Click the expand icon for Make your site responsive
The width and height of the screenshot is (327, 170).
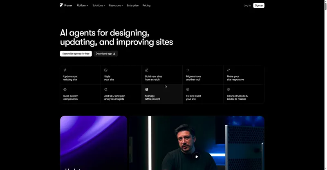click(x=228, y=70)
